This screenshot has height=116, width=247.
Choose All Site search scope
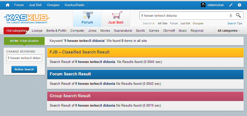tap(163, 23)
